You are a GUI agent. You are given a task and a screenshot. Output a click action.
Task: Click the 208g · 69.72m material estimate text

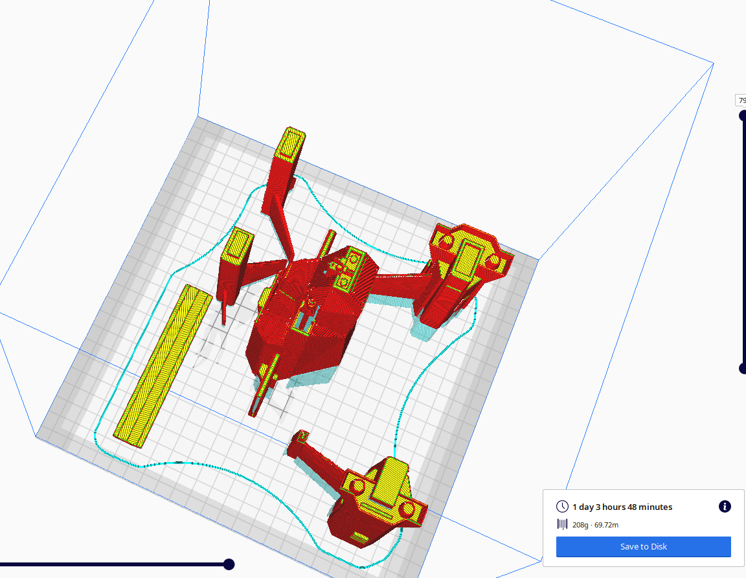594,525
